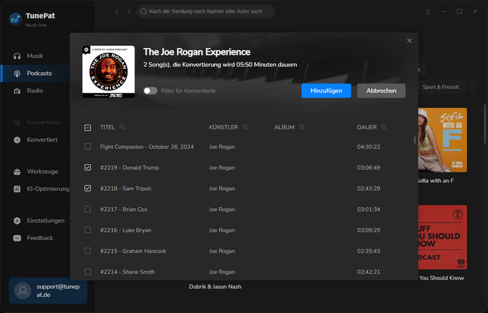Open Konvertiert in the sidebar
Screen dimensions: 488x313
(35, 140)
